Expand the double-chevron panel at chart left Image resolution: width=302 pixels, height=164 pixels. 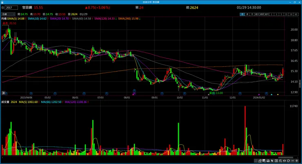(x=3, y=93)
